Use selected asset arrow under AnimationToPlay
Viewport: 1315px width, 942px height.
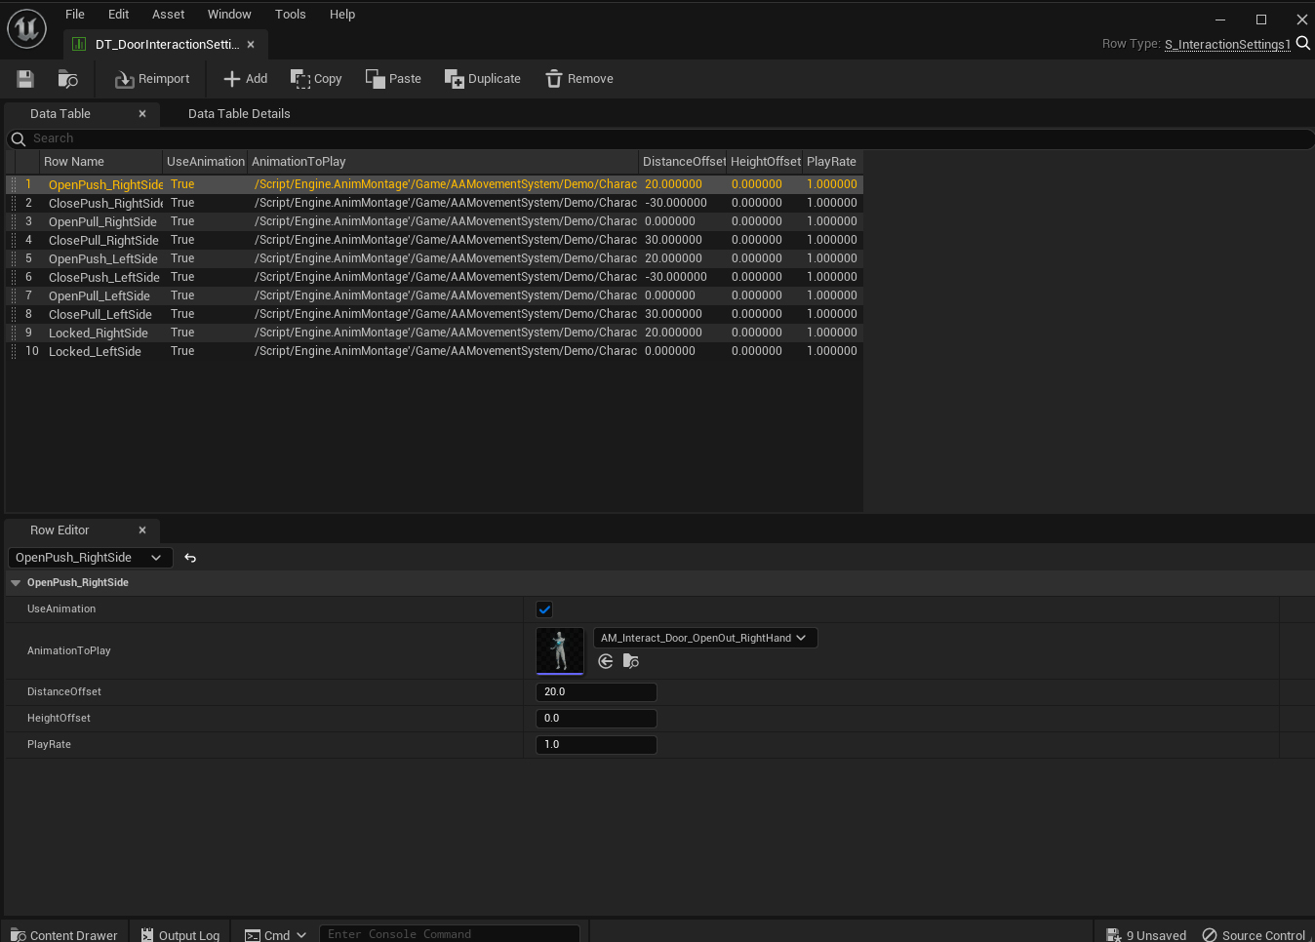(606, 661)
